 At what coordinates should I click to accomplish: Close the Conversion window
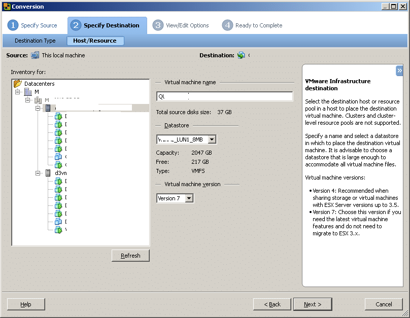tap(403, 7)
